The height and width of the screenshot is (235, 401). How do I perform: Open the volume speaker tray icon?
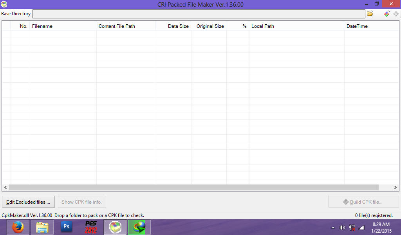point(342,228)
